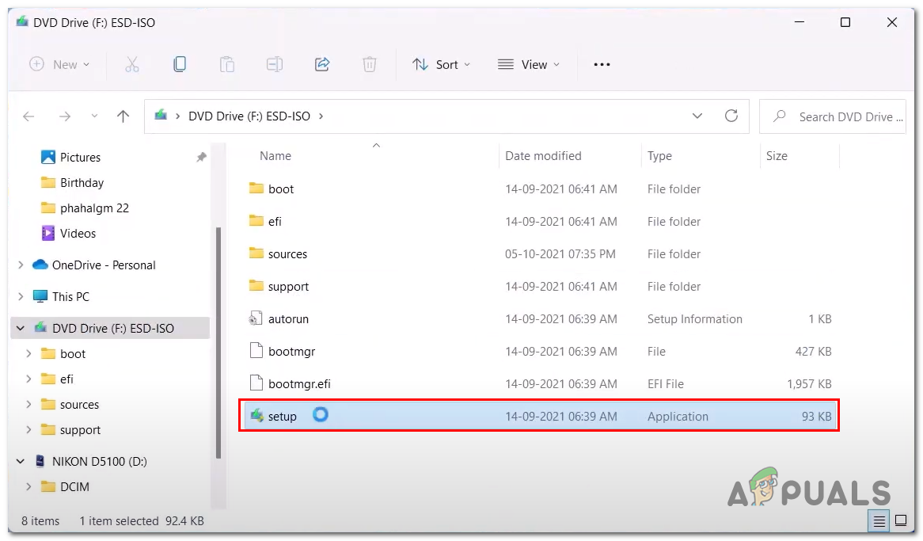Click the Paste clipboard icon
This screenshot has width=923, height=541.
[x=227, y=64]
